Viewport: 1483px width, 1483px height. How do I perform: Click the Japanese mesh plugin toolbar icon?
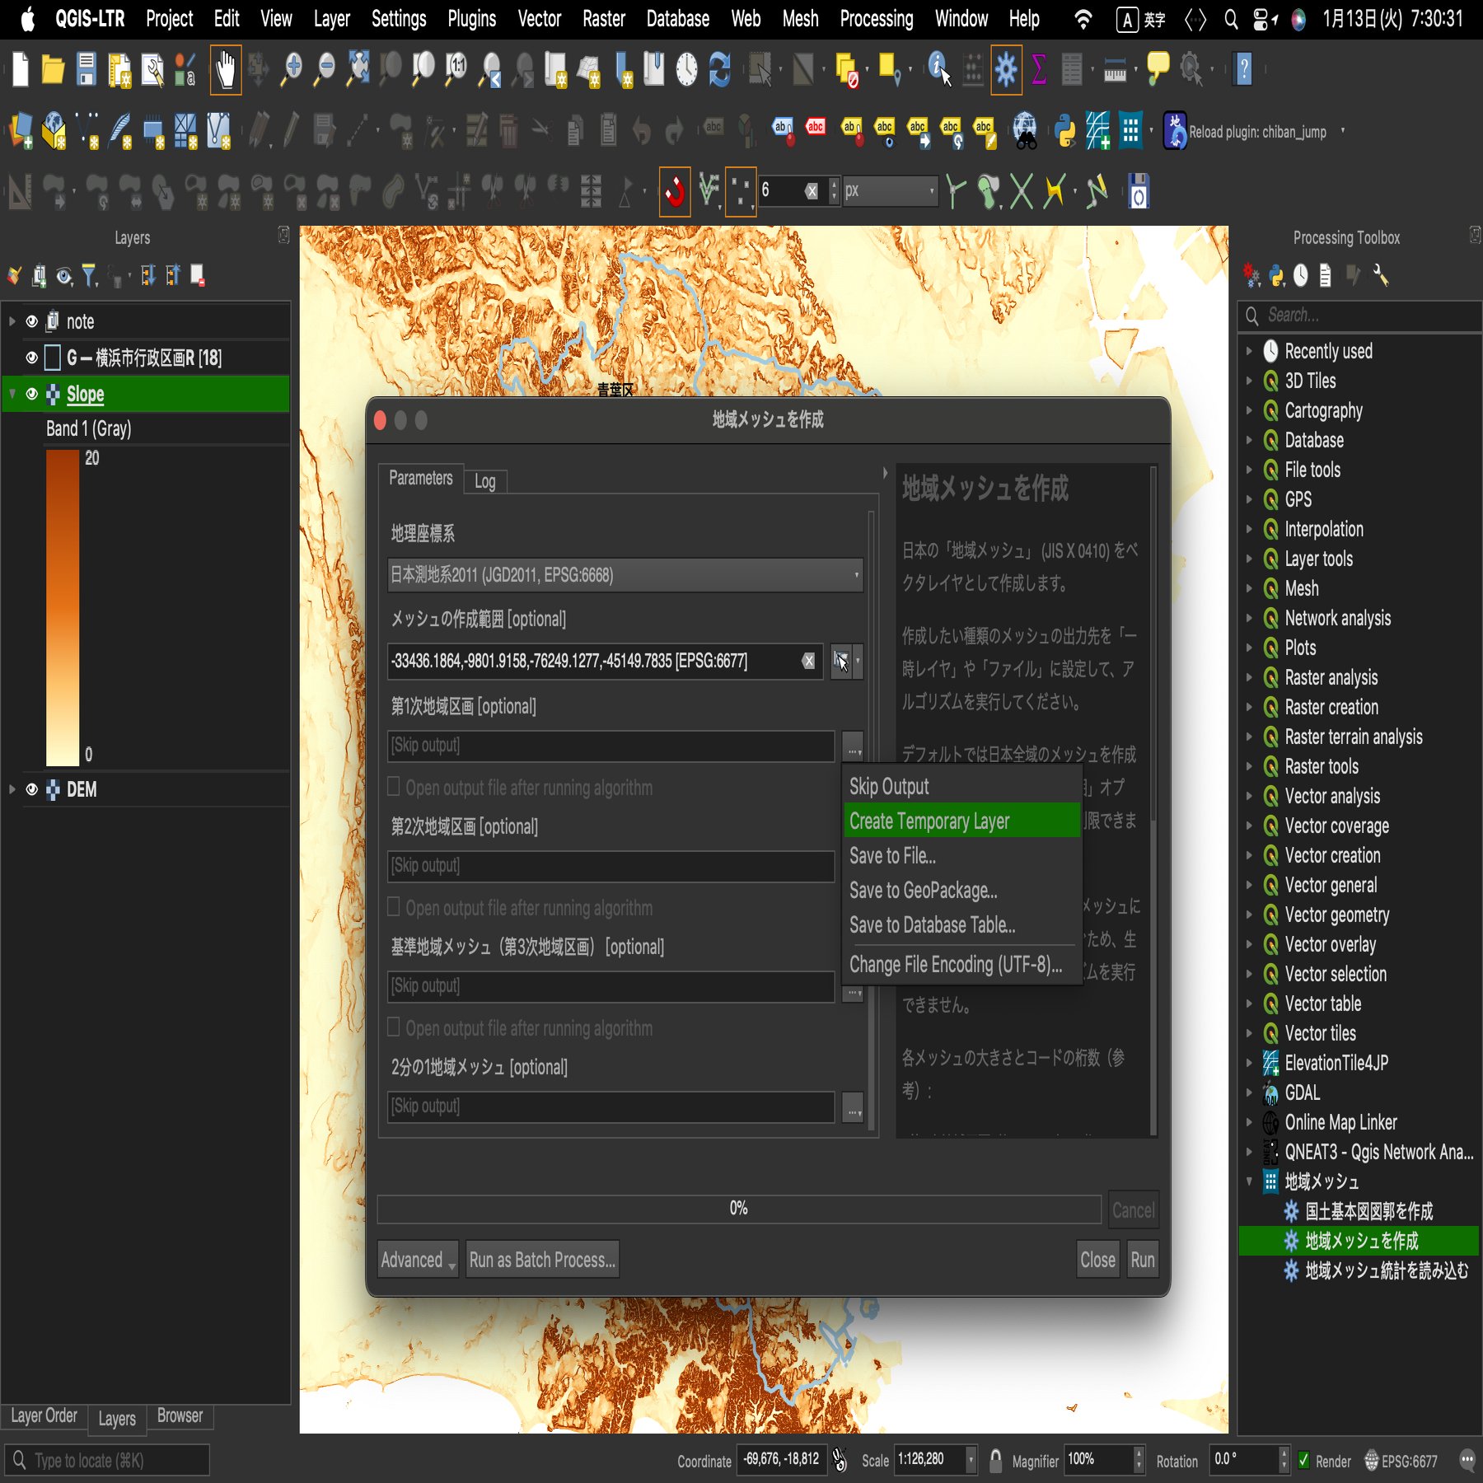pyautogui.click(x=1131, y=130)
